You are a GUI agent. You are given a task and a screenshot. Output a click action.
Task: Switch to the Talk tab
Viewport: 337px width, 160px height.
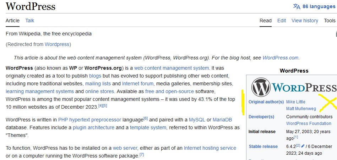coord(30,21)
